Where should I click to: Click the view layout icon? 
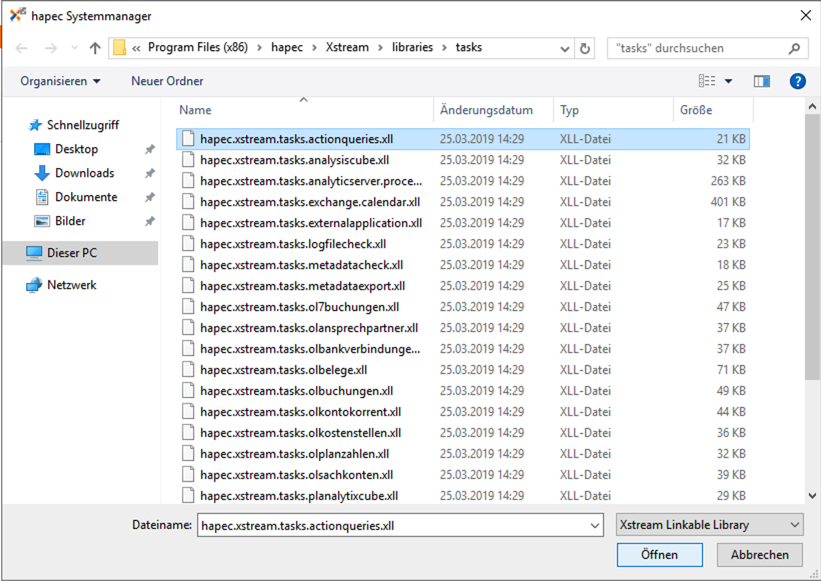point(707,81)
